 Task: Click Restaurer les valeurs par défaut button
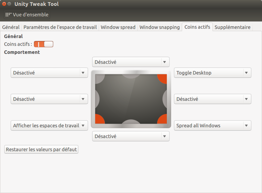pos(41,149)
